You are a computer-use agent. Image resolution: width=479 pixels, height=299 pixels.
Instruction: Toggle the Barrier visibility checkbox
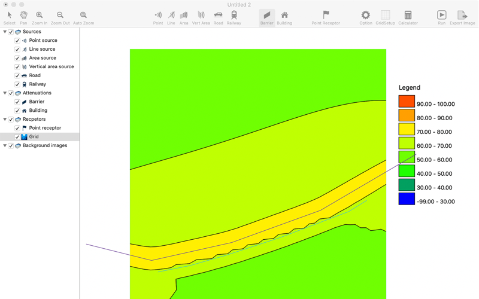[x=17, y=102]
